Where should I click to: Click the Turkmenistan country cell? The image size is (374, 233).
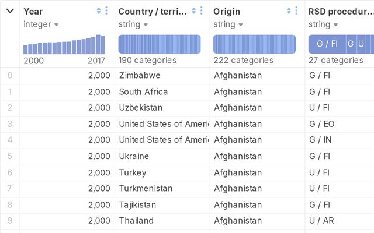coord(146,188)
